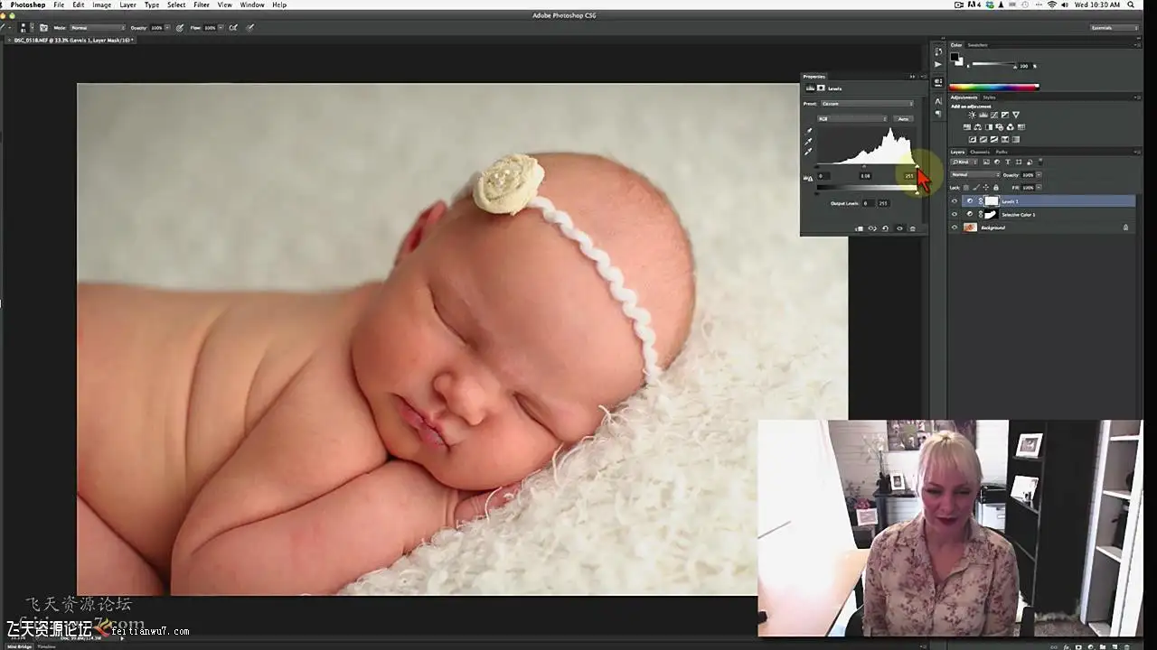Screen dimensions: 1157x650
Task: Add a Curves adjustment from Adjustments panel
Action: tap(993, 115)
